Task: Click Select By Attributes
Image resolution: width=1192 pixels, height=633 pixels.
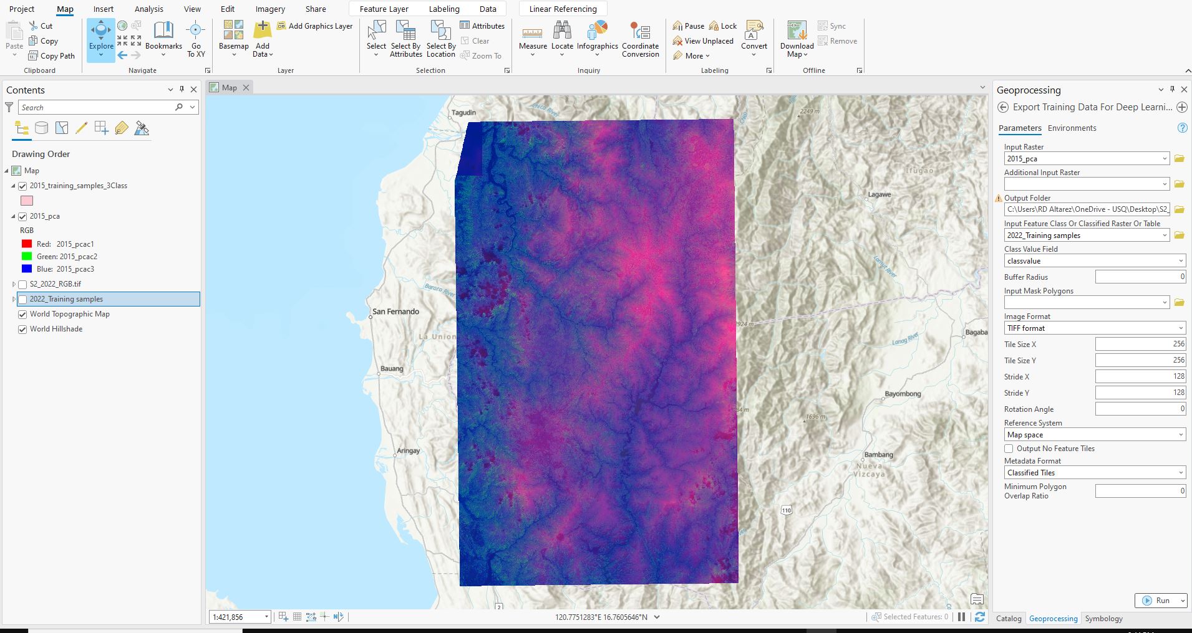Action: click(x=405, y=37)
